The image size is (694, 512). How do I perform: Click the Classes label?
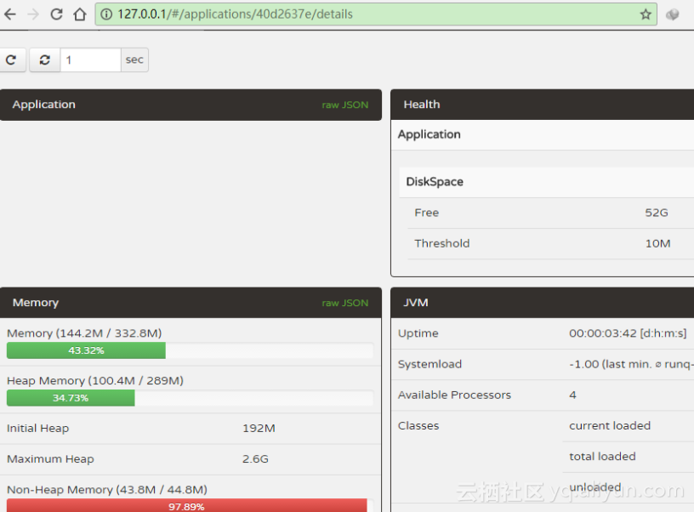pyautogui.click(x=418, y=426)
